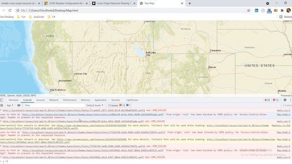
Task: Click the extension icon with the New badge
Action: (x=269, y=11)
